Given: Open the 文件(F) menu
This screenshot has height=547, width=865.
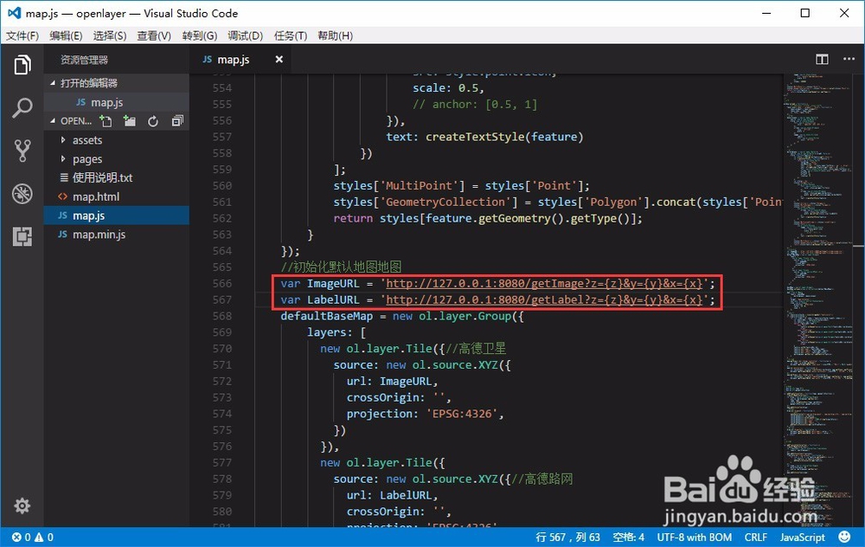Looking at the screenshot, I should click(x=22, y=35).
